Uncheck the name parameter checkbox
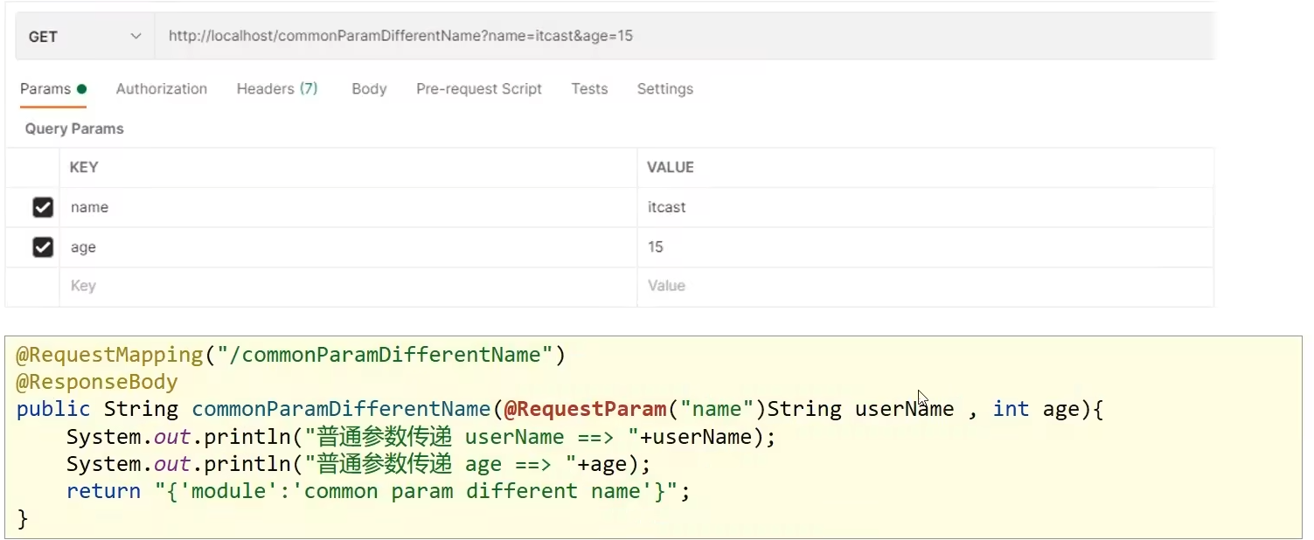This screenshot has width=1314, height=540. click(x=43, y=208)
